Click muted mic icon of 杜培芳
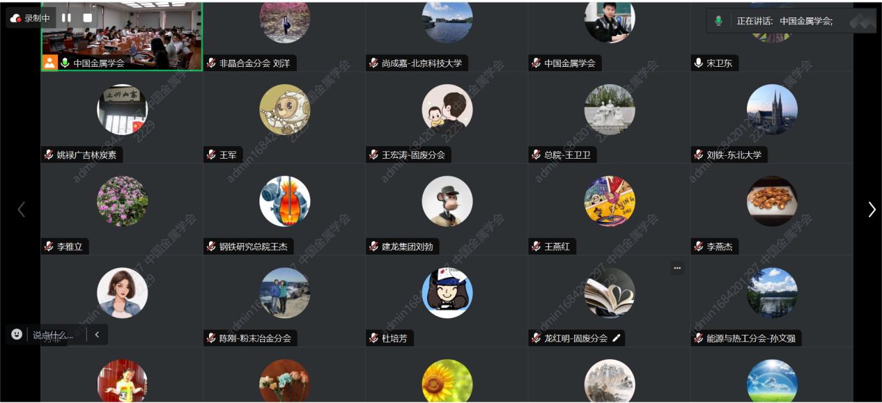Viewport: 882px width, 403px height. 374,338
